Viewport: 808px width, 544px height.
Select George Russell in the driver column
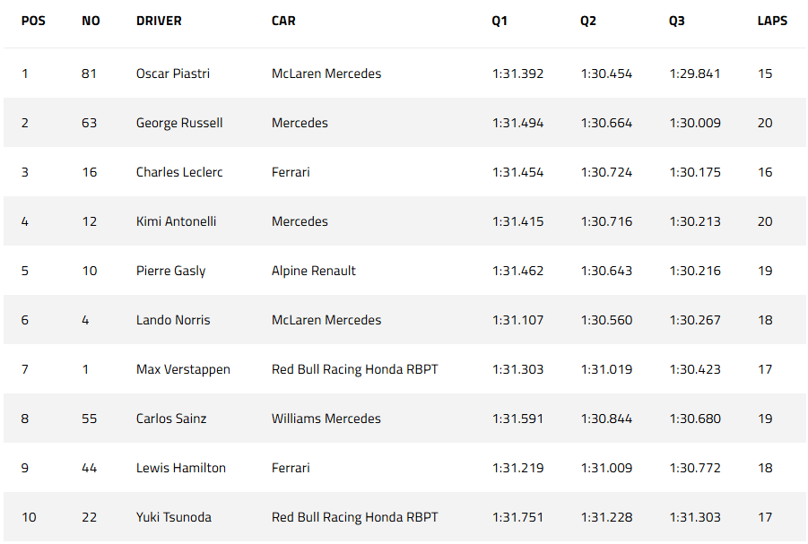tap(179, 123)
